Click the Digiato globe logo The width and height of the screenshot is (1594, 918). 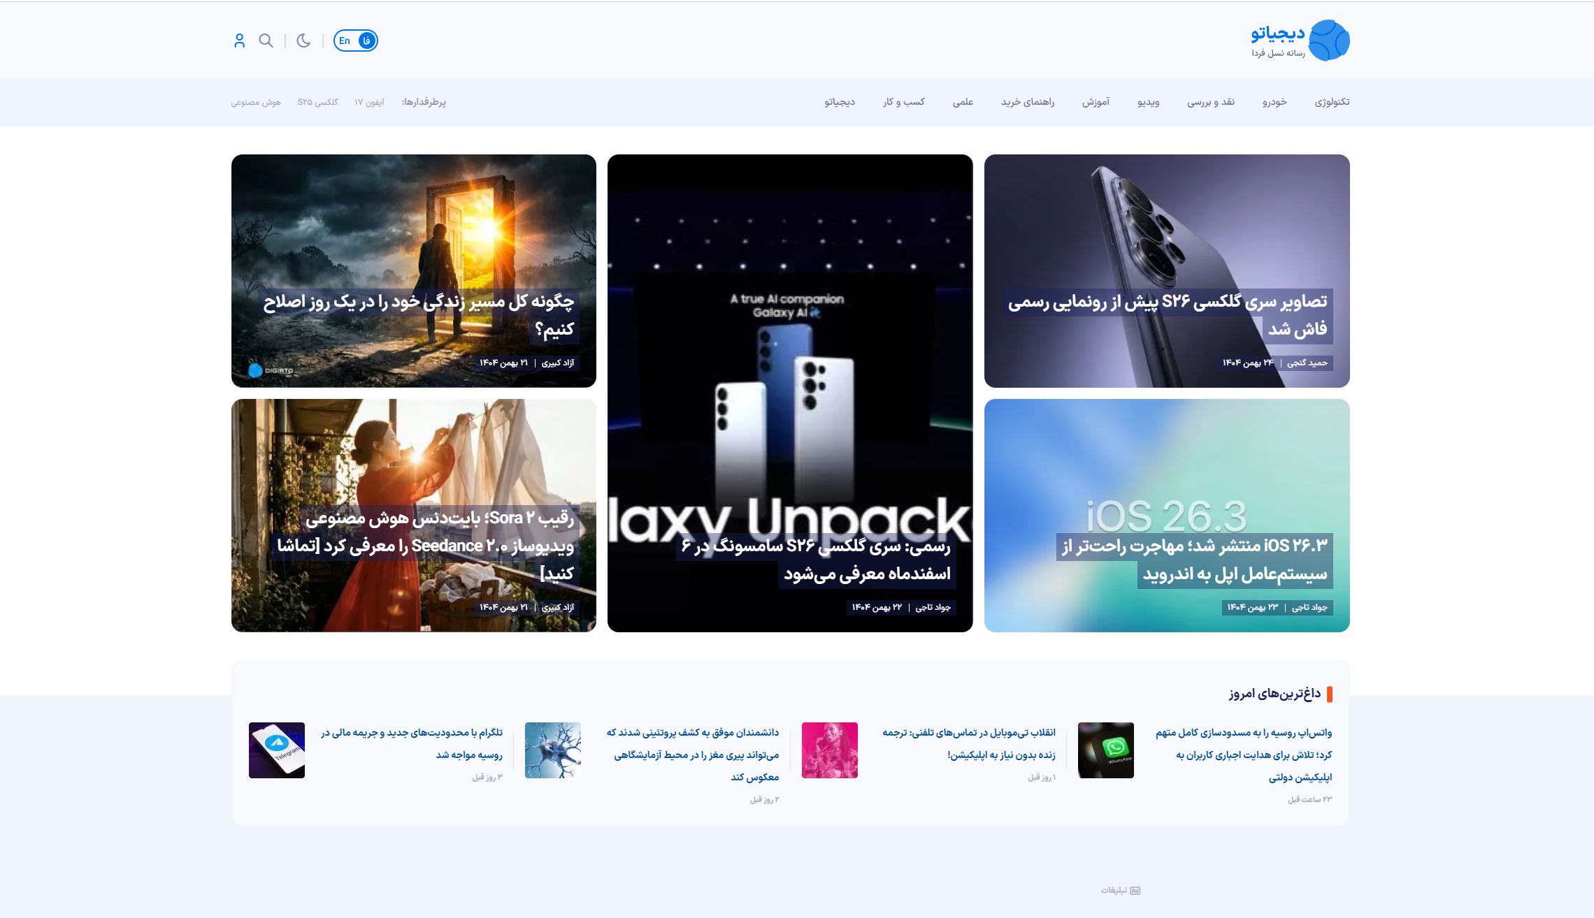click(1328, 41)
